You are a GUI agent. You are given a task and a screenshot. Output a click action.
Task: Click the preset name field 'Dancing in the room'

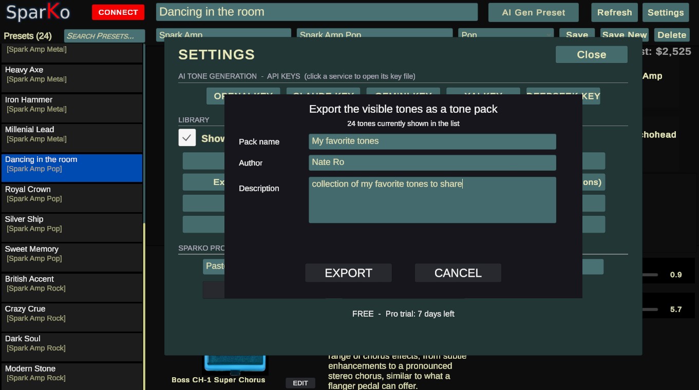tap(316, 12)
